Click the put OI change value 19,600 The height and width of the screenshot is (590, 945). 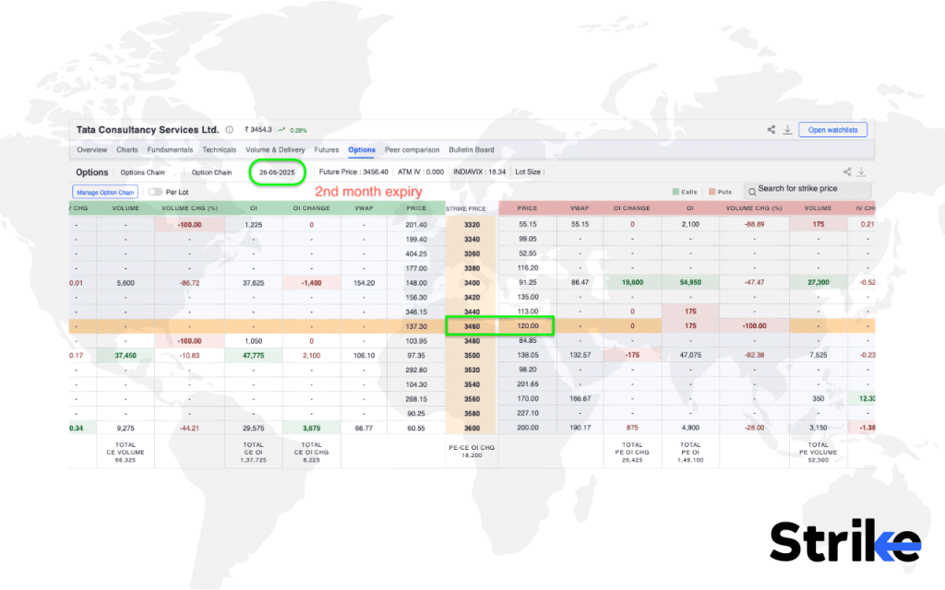(632, 282)
